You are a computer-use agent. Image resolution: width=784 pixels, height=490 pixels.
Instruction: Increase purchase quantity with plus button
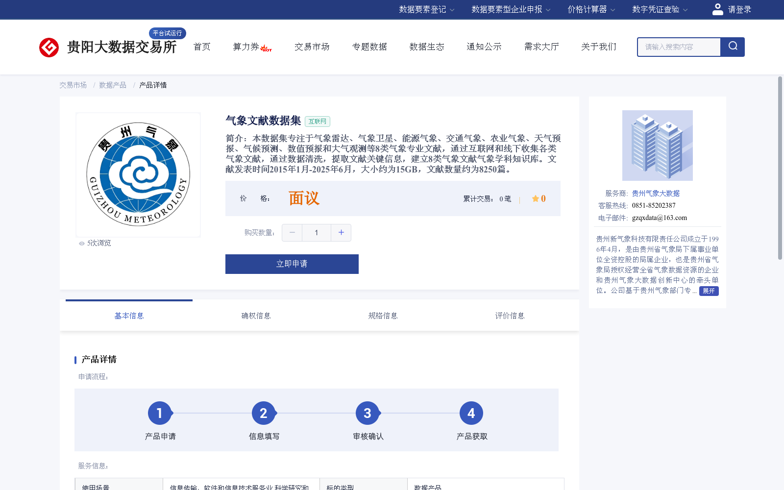point(341,233)
